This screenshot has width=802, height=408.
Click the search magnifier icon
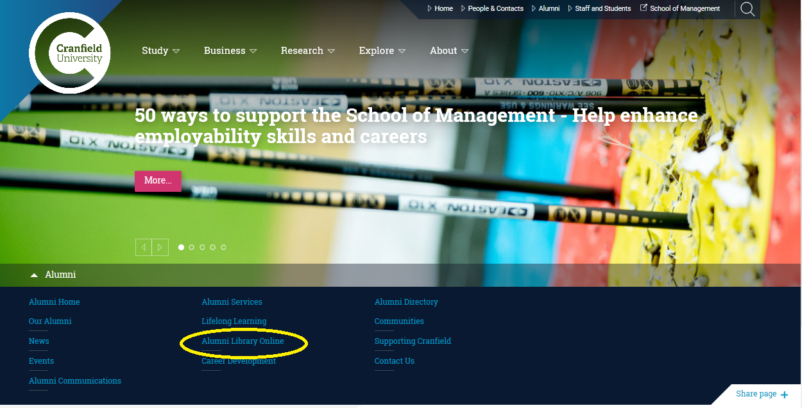pyautogui.click(x=747, y=9)
